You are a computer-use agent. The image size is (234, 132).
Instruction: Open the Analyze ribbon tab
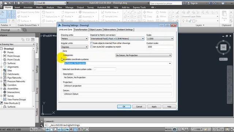click(x=50, y=7)
